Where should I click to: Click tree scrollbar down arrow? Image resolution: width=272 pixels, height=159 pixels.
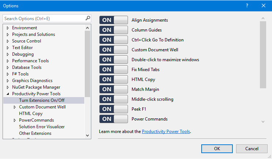pos(87,136)
